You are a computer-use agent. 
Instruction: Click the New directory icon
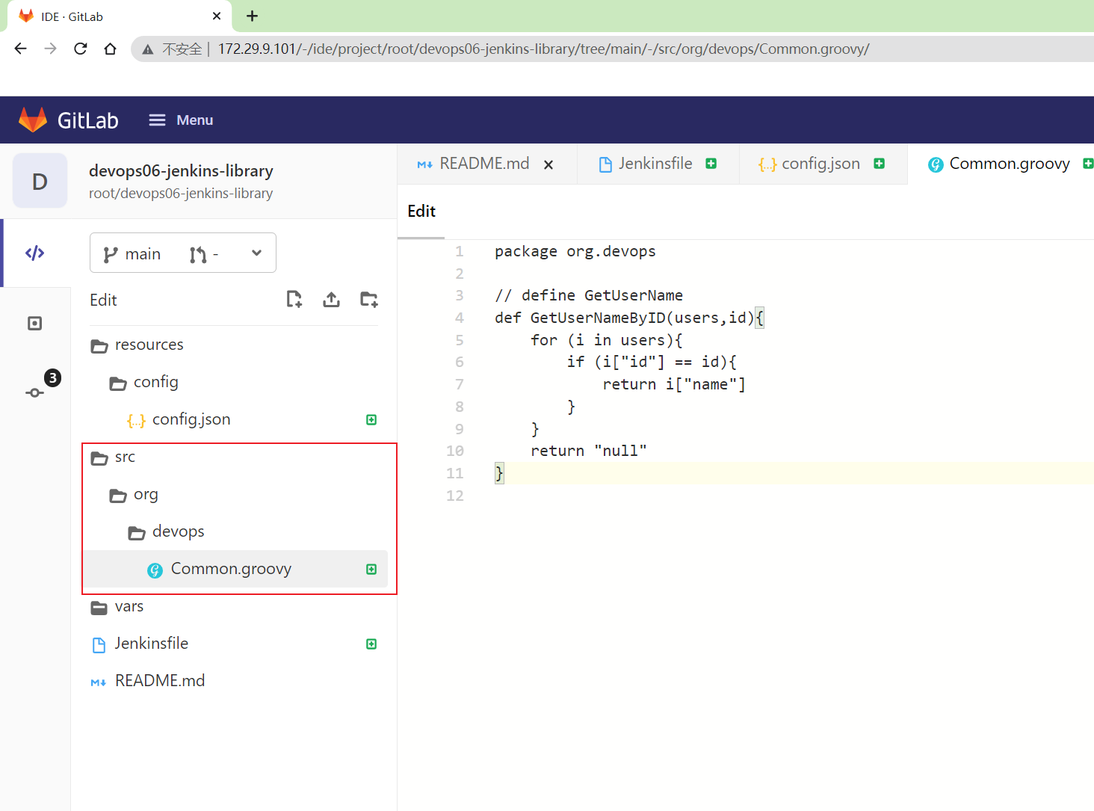[x=369, y=299]
